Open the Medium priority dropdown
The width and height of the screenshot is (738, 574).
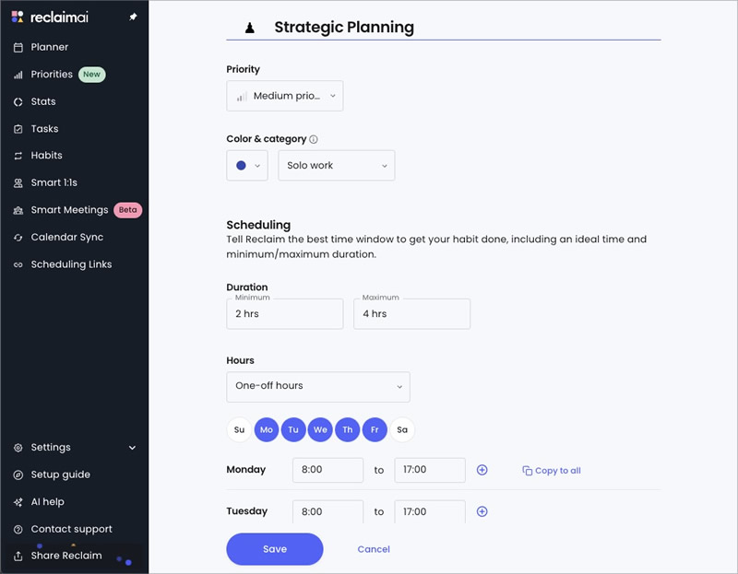(x=285, y=96)
